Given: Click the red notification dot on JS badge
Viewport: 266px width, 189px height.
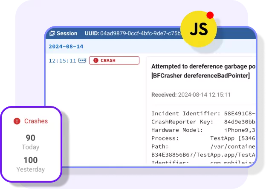Looking at the screenshot, I should pos(210,15).
